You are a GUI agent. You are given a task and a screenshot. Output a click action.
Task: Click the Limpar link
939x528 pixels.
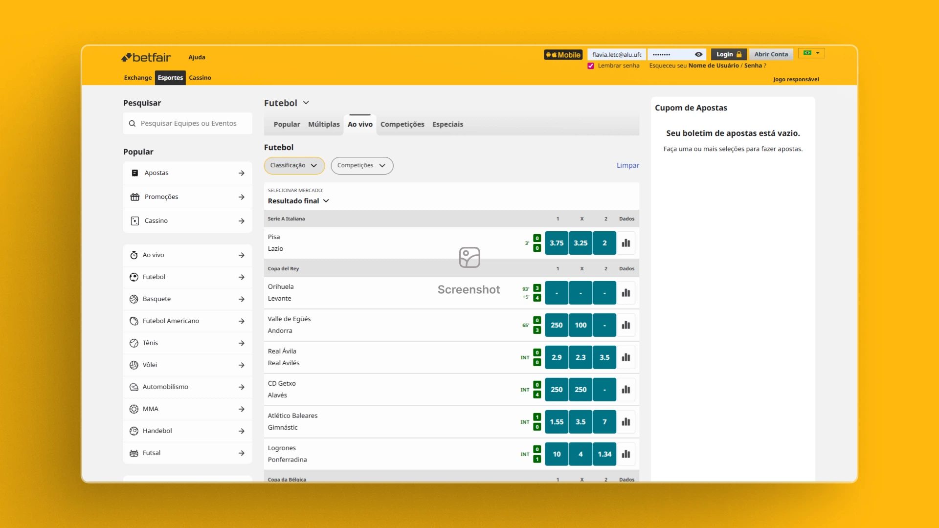click(x=628, y=165)
